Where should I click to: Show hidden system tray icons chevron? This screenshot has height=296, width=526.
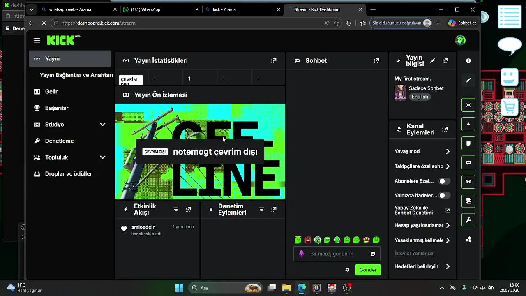tap(442, 288)
